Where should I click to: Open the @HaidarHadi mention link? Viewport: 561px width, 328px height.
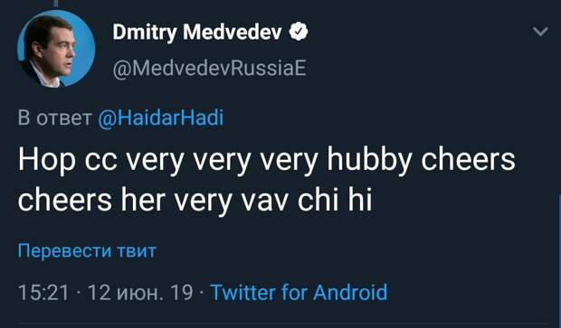(161, 117)
